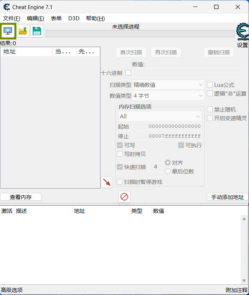This screenshot has height=295, width=249.
Task: Click the 手动添加地址 button
Action: pos(228,197)
